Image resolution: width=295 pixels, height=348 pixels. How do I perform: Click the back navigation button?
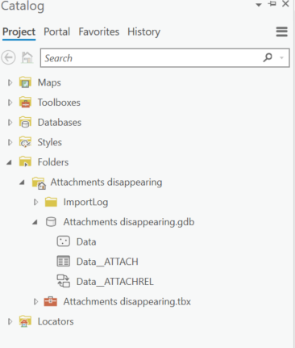click(x=9, y=57)
